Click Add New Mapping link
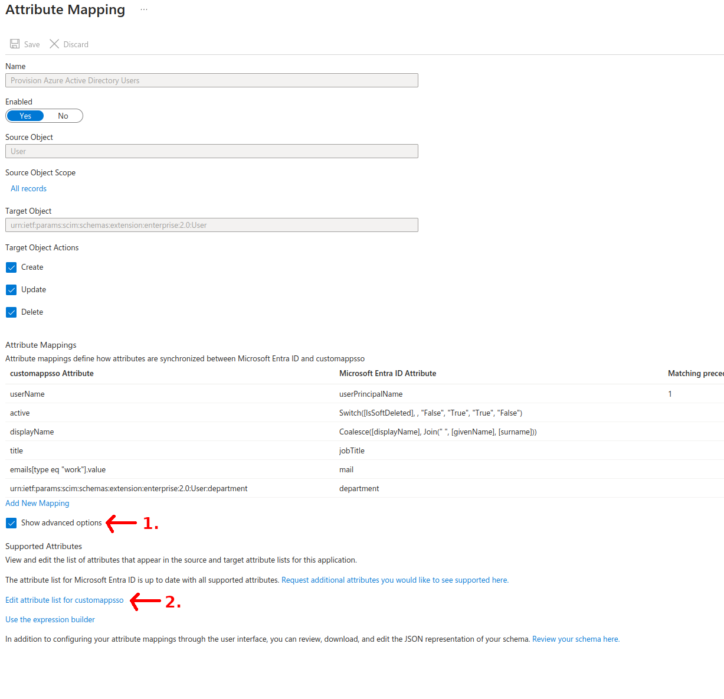724x699 pixels. 37,503
